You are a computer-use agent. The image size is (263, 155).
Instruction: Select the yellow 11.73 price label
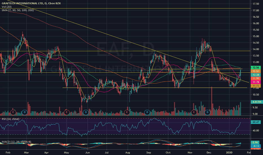(256, 86)
